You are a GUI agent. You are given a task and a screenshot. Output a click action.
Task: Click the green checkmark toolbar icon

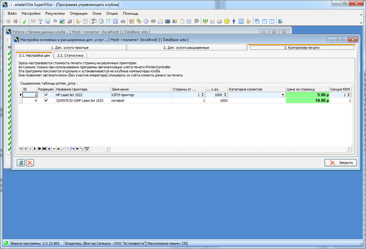[24, 21]
